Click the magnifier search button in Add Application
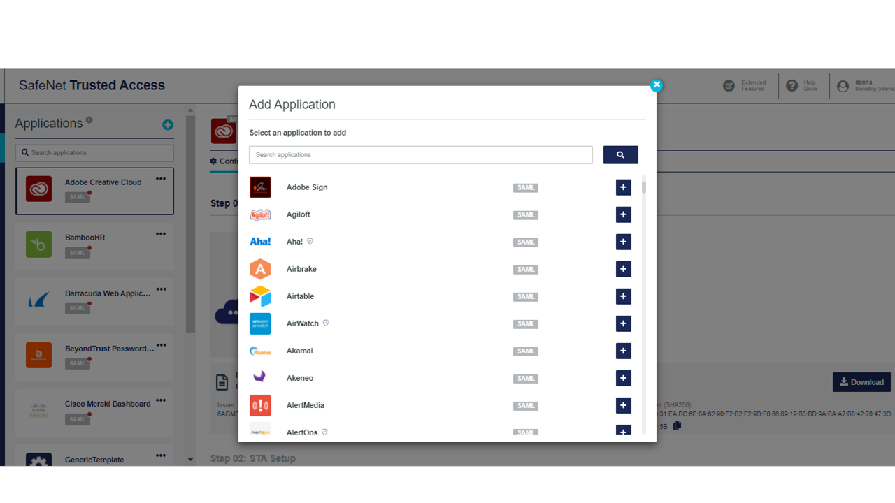895x503 pixels. click(x=620, y=154)
